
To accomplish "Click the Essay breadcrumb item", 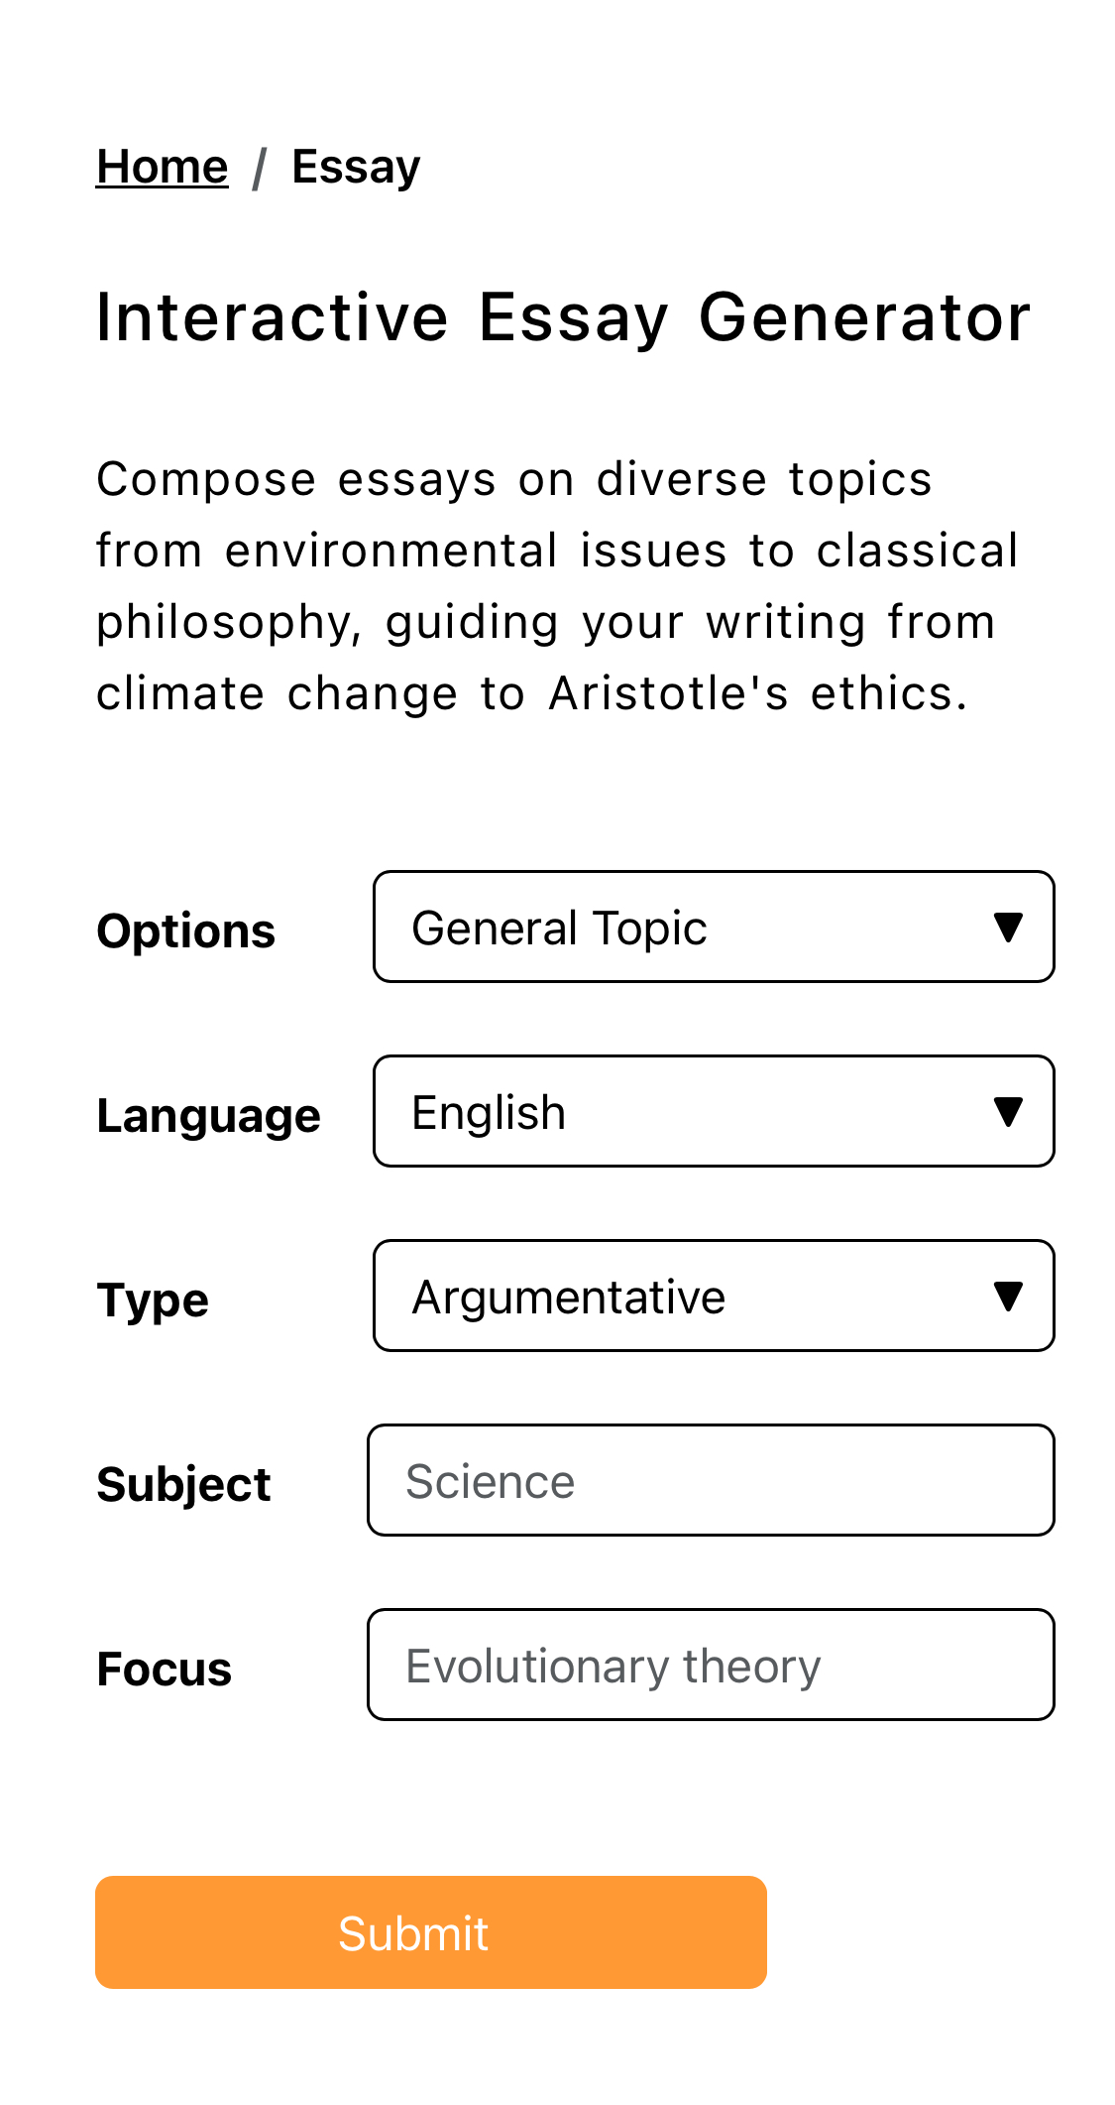I will point(356,167).
